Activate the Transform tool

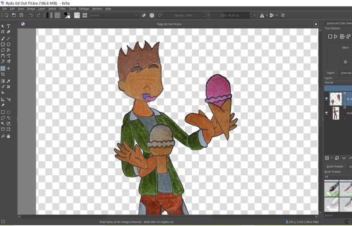(3, 68)
